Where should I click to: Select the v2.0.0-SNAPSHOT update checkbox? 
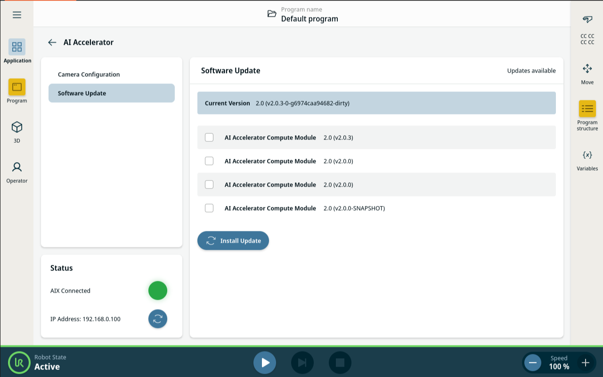click(x=209, y=208)
